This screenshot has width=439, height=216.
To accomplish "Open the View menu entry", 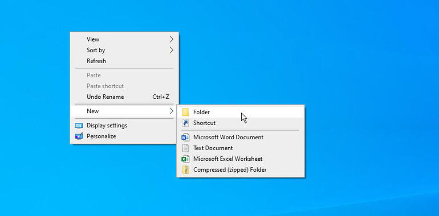I will [124, 39].
